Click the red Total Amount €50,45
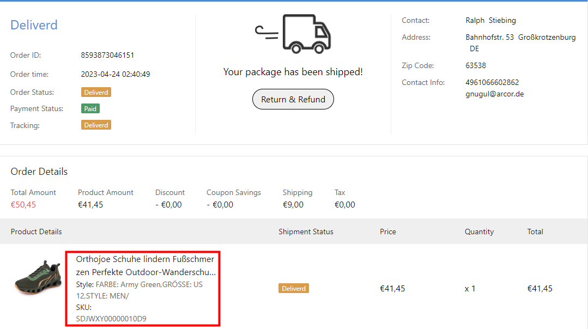 pyautogui.click(x=22, y=205)
